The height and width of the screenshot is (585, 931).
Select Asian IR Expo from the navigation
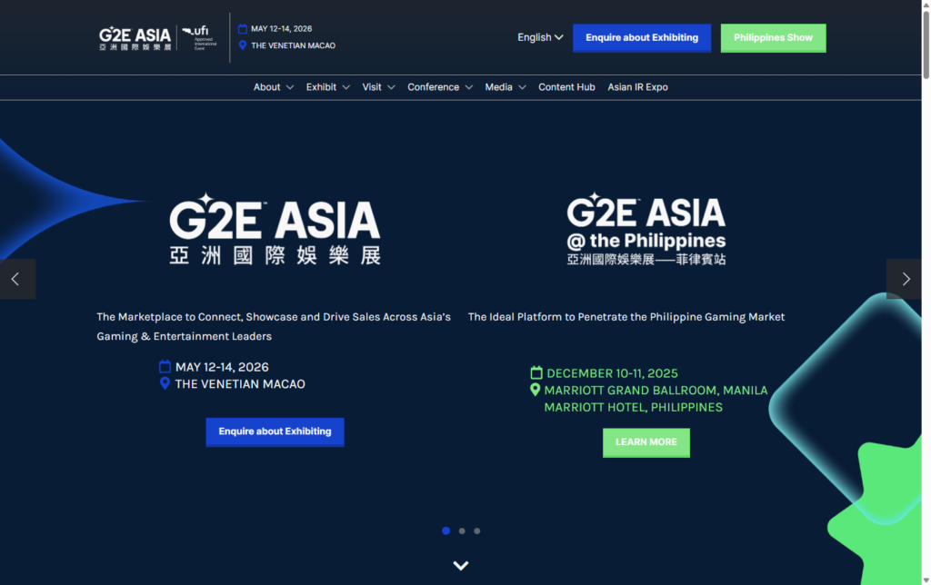[x=638, y=86]
